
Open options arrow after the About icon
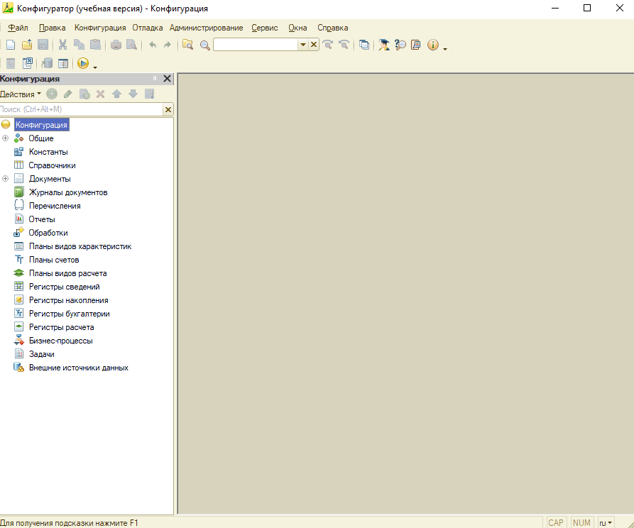click(x=445, y=48)
